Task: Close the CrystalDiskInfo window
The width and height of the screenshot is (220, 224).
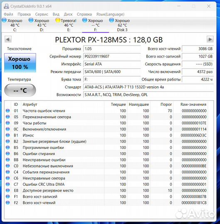Action: (x=209, y=6)
